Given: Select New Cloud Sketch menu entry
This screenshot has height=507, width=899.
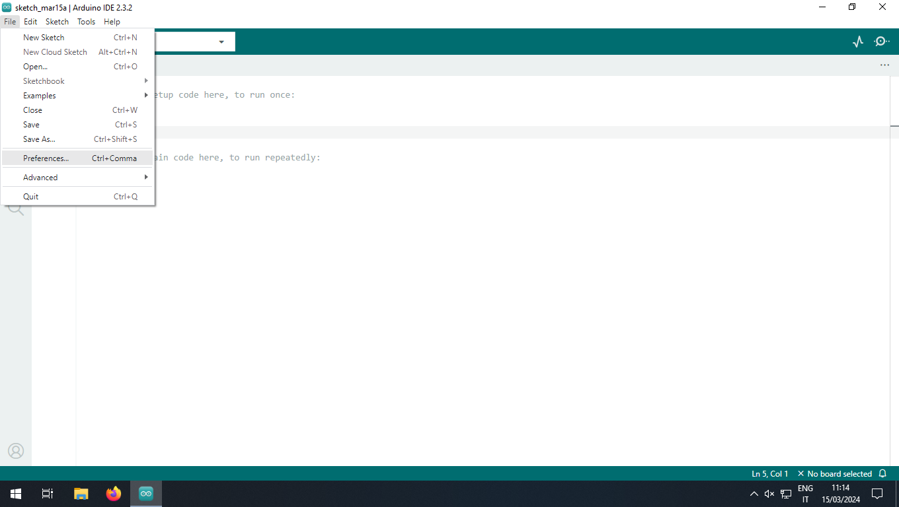Looking at the screenshot, I should pos(78,52).
